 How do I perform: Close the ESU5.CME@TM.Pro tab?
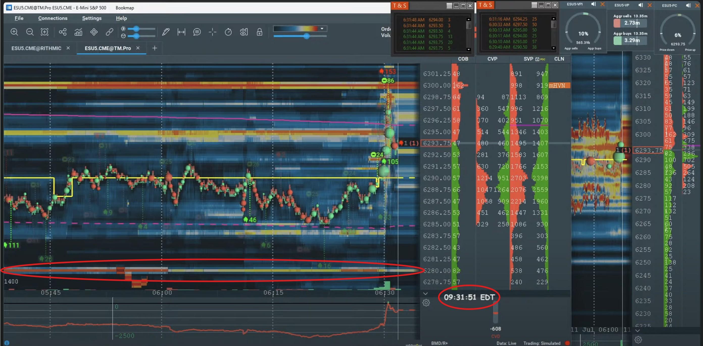138,48
